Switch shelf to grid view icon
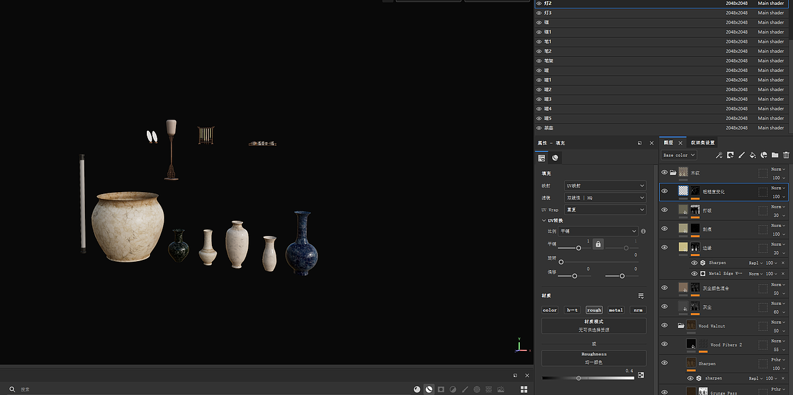The height and width of the screenshot is (395, 793). point(524,389)
